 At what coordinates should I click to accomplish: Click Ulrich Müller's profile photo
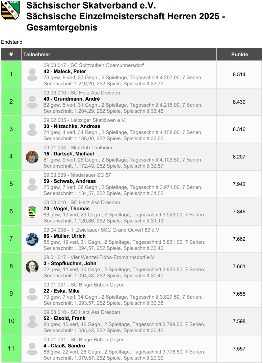click(x=32, y=239)
